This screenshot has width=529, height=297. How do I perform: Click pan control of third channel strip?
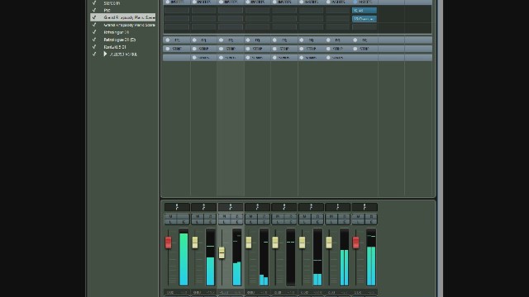(x=231, y=207)
